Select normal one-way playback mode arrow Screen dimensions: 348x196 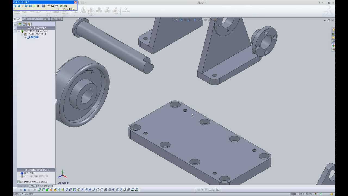click(49, 6)
